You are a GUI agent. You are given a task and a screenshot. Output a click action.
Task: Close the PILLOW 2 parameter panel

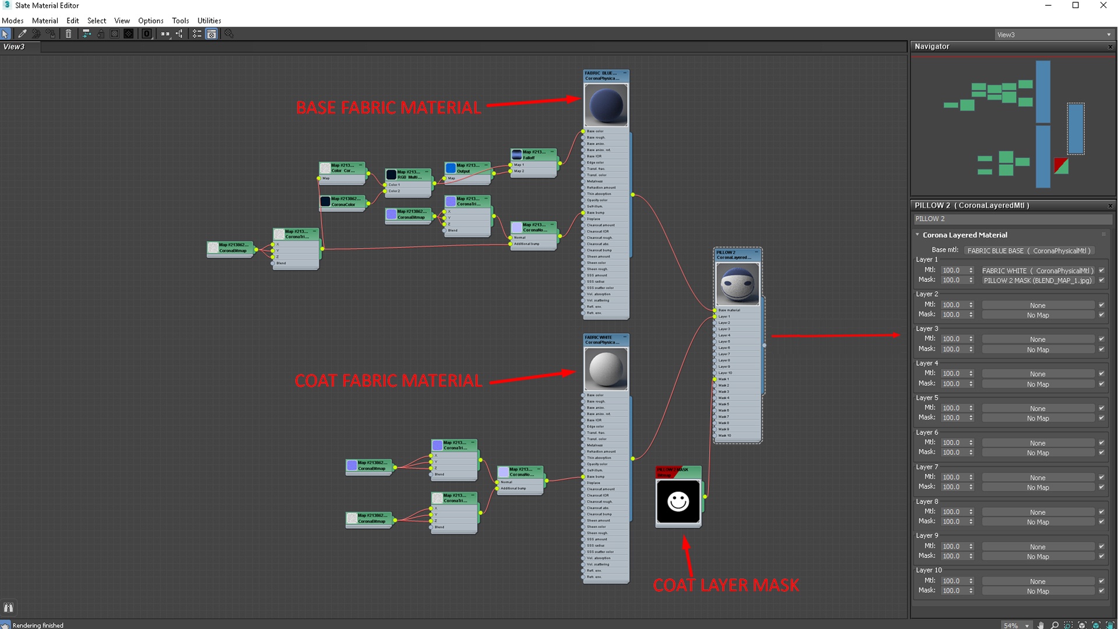[x=1110, y=206]
